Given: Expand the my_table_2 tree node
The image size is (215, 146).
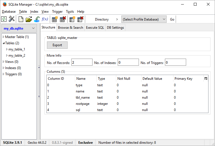Looking at the screenshot, I should (x=7, y=56).
